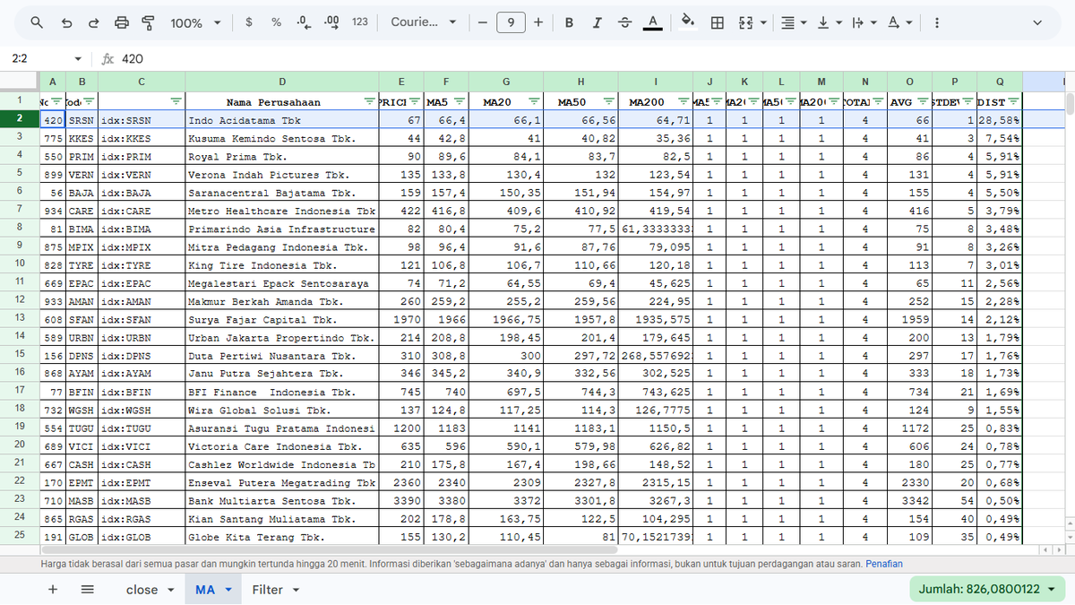Screen dimensions: 1075x605
Task: Switch to the close sheet tab
Action: point(142,590)
